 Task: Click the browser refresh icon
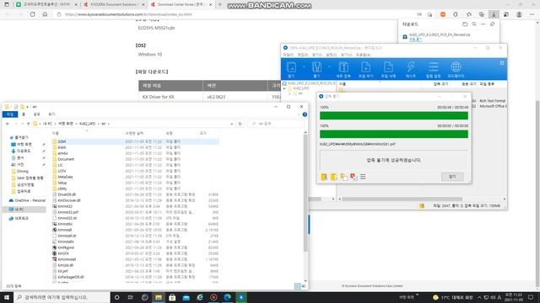pyautogui.click(x=33, y=14)
